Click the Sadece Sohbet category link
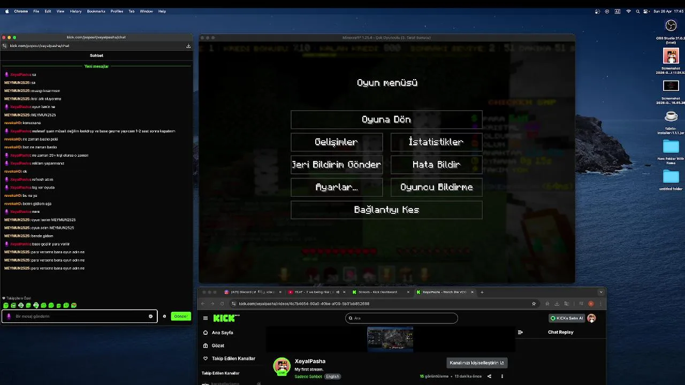This screenshot has width=685, height=385. tap(308, 376)
